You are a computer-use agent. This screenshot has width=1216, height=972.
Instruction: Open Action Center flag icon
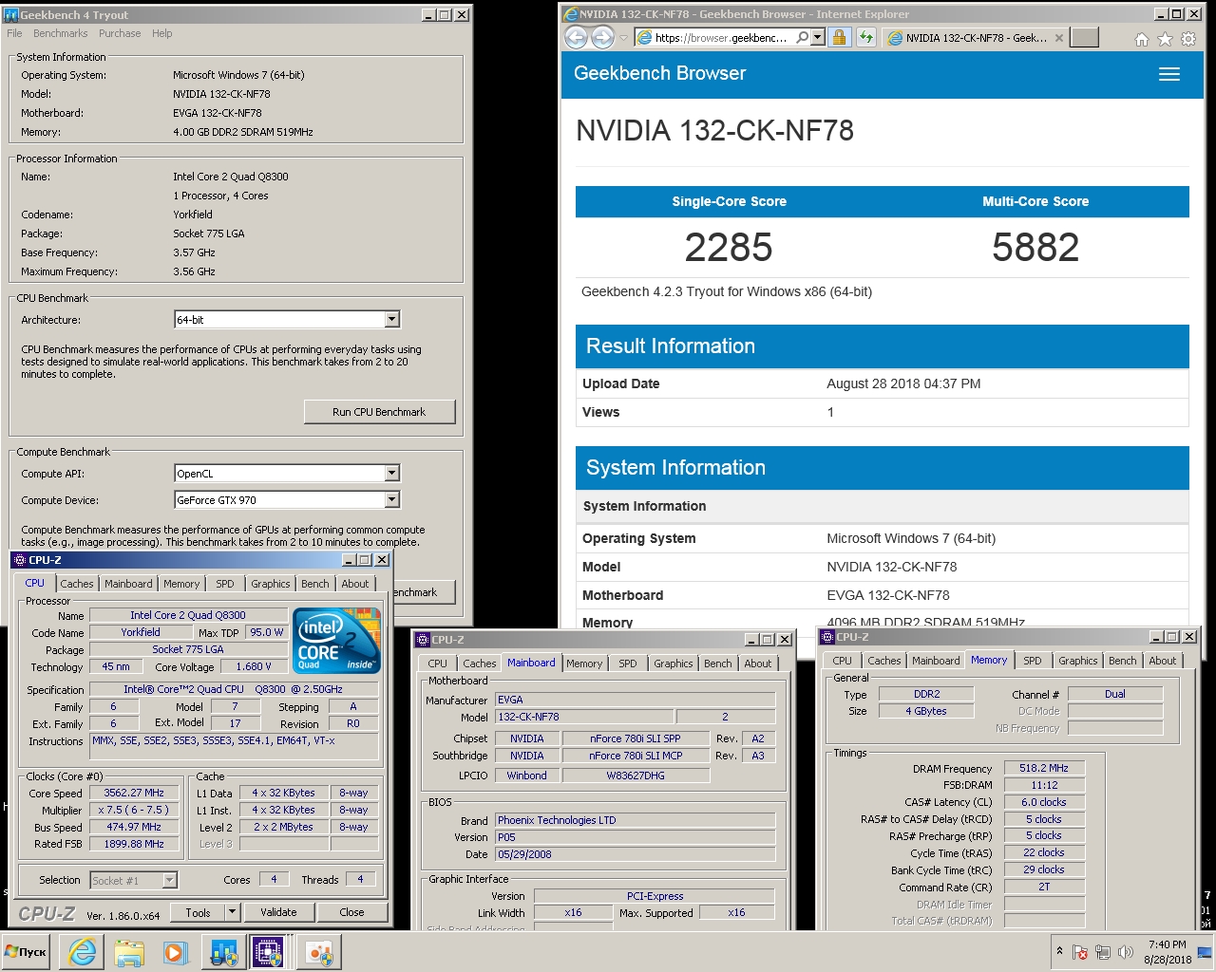coord(1080,952)
